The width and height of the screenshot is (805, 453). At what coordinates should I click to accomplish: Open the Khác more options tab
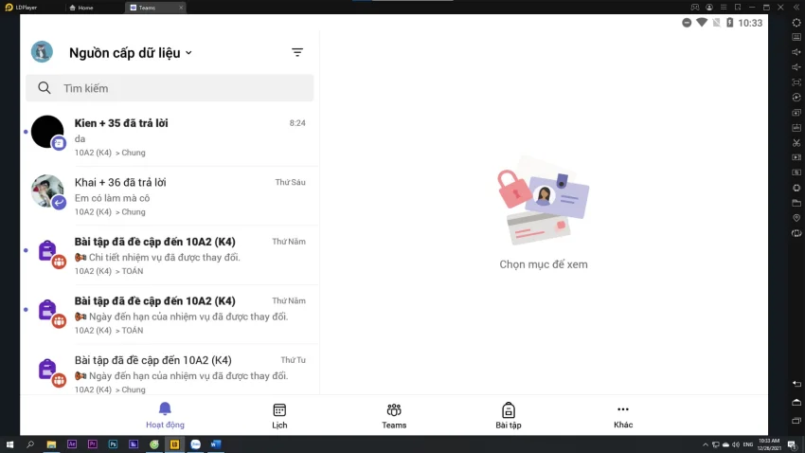pos(623,415)
